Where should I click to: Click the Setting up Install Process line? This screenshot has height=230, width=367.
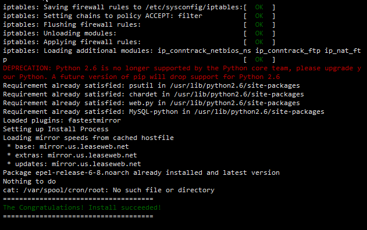pos(56,130)
